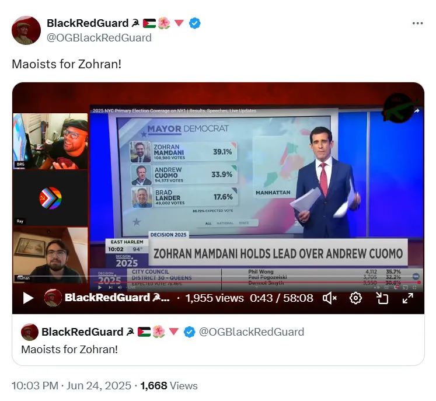Unmute the video speaker icon

click(x=330, y=298)
